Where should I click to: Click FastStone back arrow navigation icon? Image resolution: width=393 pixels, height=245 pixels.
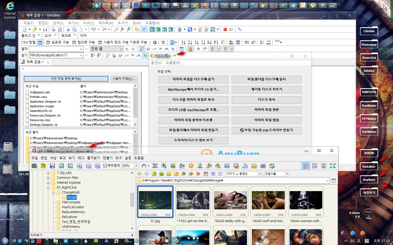click(x=139, y=174)
